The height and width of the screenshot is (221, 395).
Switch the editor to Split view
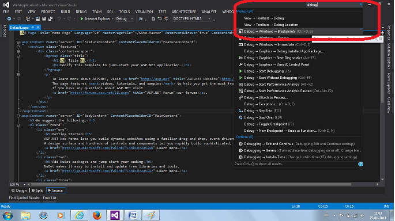tap(37, 190)
